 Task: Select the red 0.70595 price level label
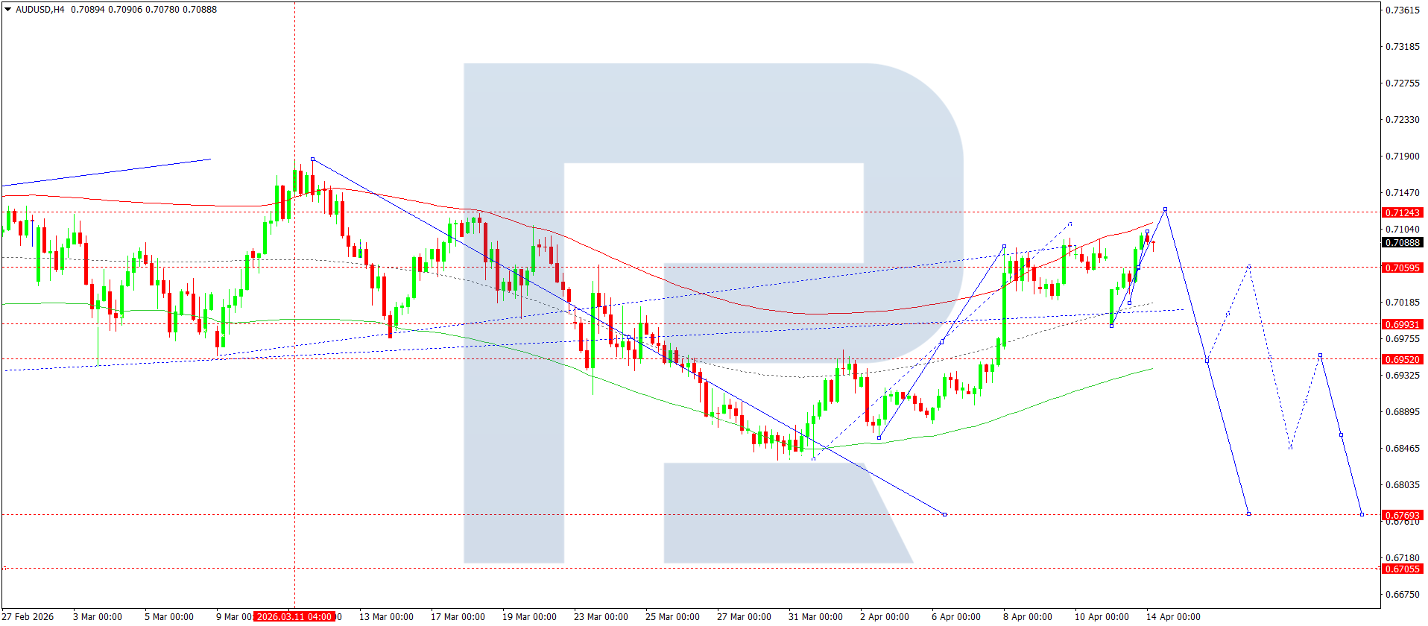1402,268
